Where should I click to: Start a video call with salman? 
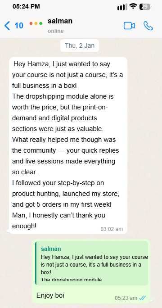[x=129, y=26]
